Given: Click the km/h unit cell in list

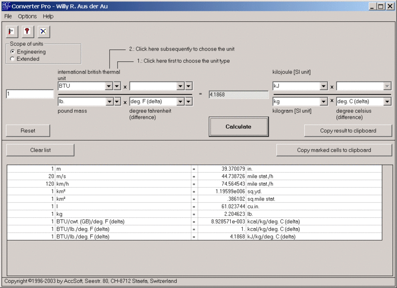Looking at the screenshot, I should [x=123, y=184].
